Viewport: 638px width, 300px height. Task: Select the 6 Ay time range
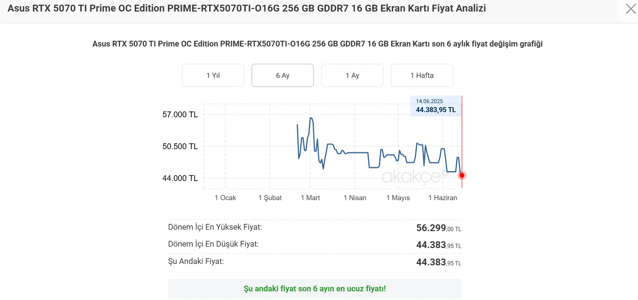coord(282,75)
